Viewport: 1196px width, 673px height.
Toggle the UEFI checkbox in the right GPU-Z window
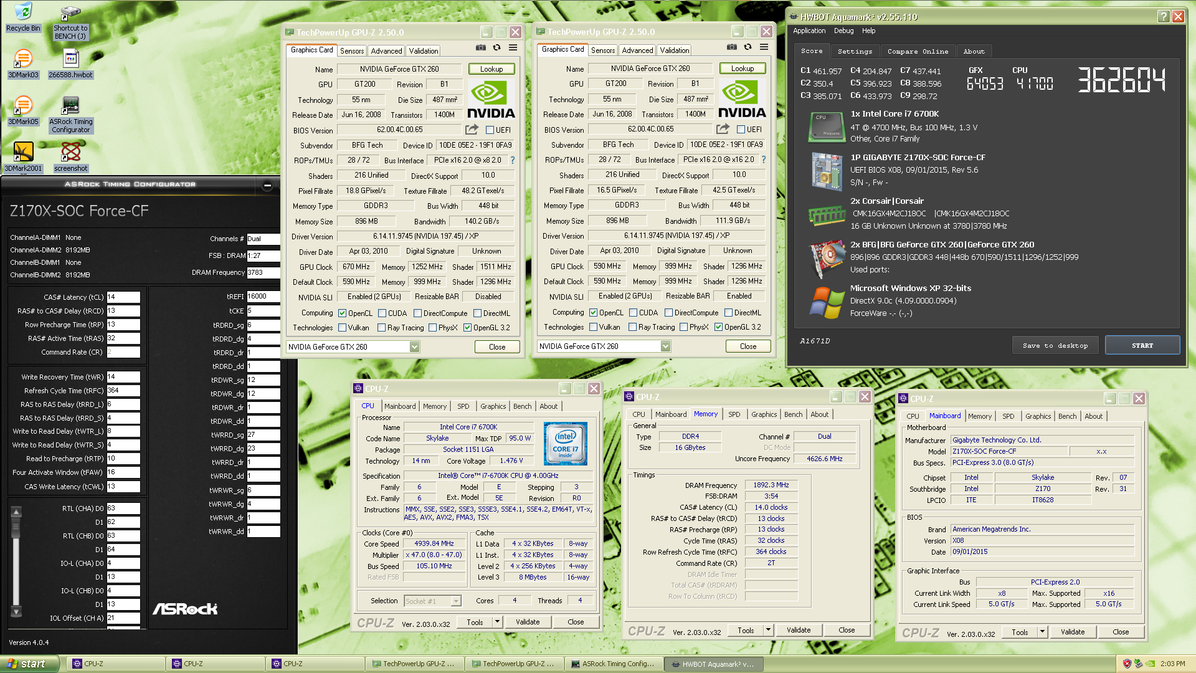[x=741, y=130]
